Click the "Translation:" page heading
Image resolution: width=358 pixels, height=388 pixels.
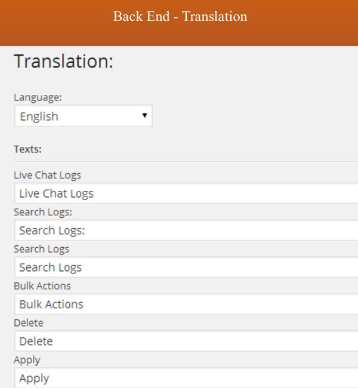pyautogui.click(x=64, y=61)
